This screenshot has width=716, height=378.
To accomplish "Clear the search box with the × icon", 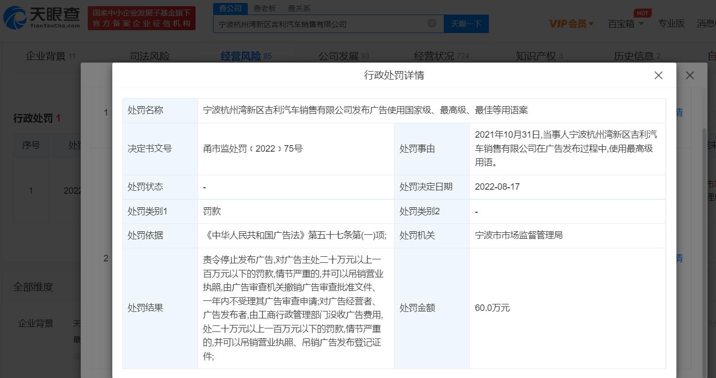I will 432,23.
